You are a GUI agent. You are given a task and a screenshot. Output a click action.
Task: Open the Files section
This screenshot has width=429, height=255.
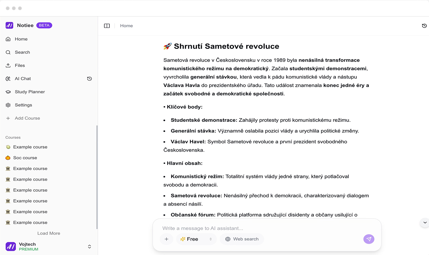[20, 65]
